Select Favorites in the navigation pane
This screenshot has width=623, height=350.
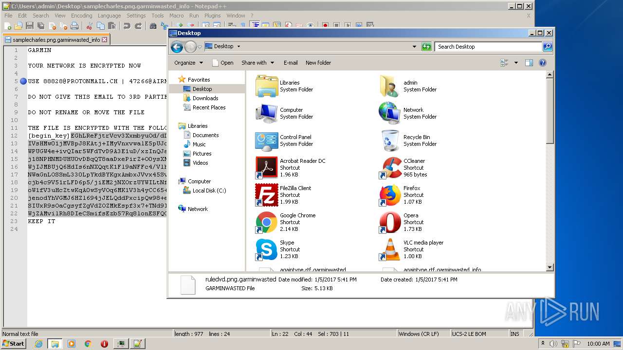[199, 80]
